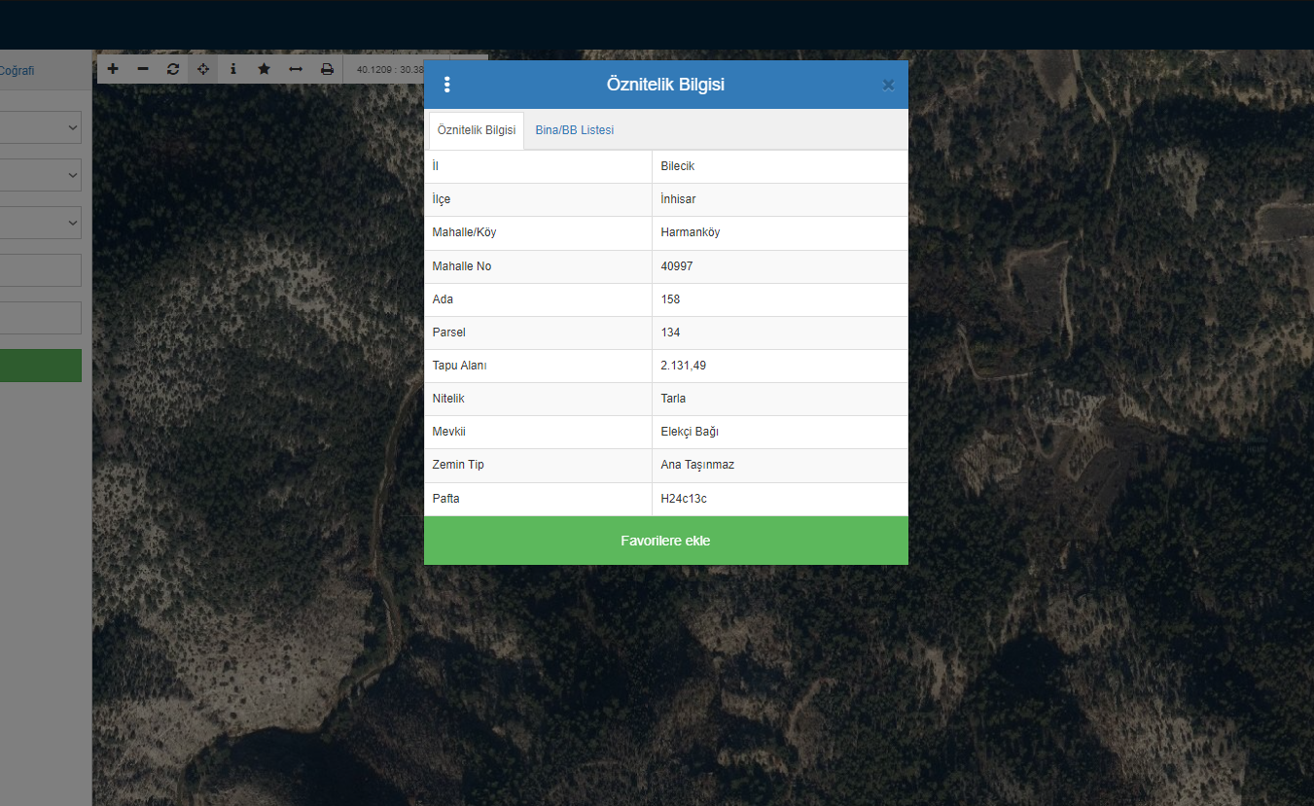Expand the first dropdown in left panel

click(41, 127)
